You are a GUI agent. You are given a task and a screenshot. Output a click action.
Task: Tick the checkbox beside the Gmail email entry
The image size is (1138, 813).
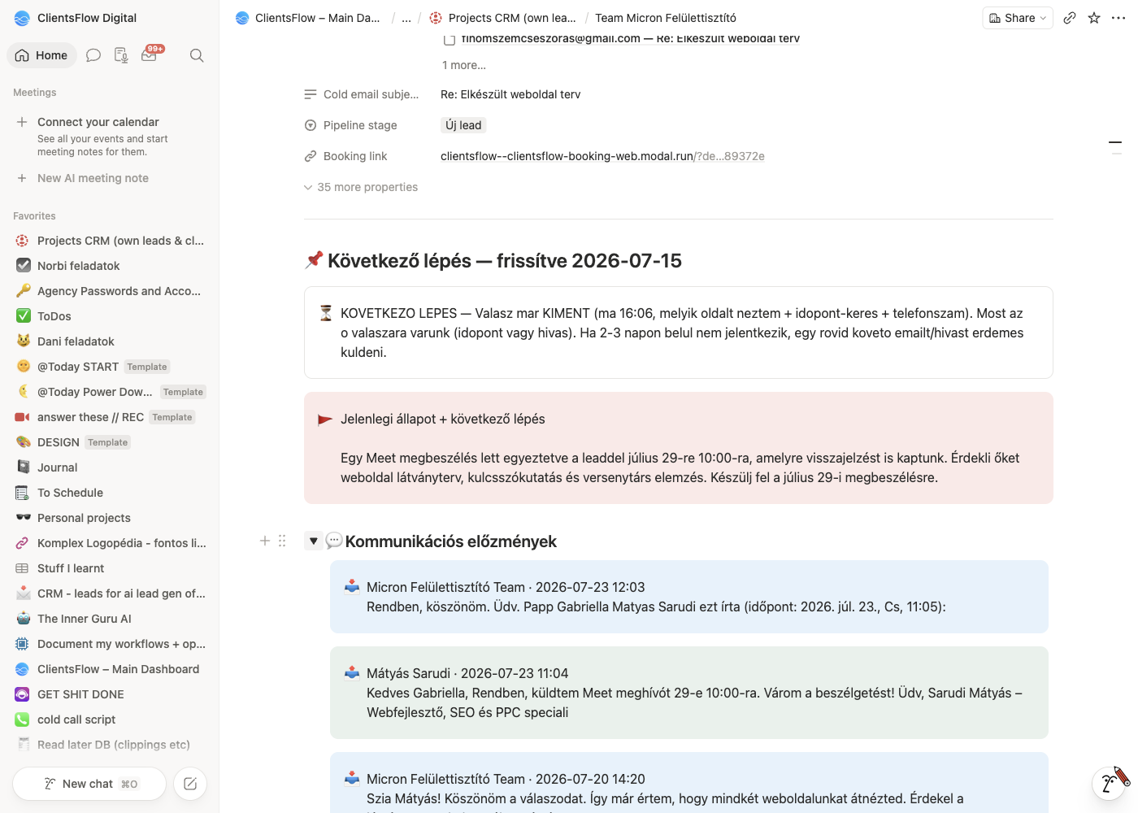[449, 39]
